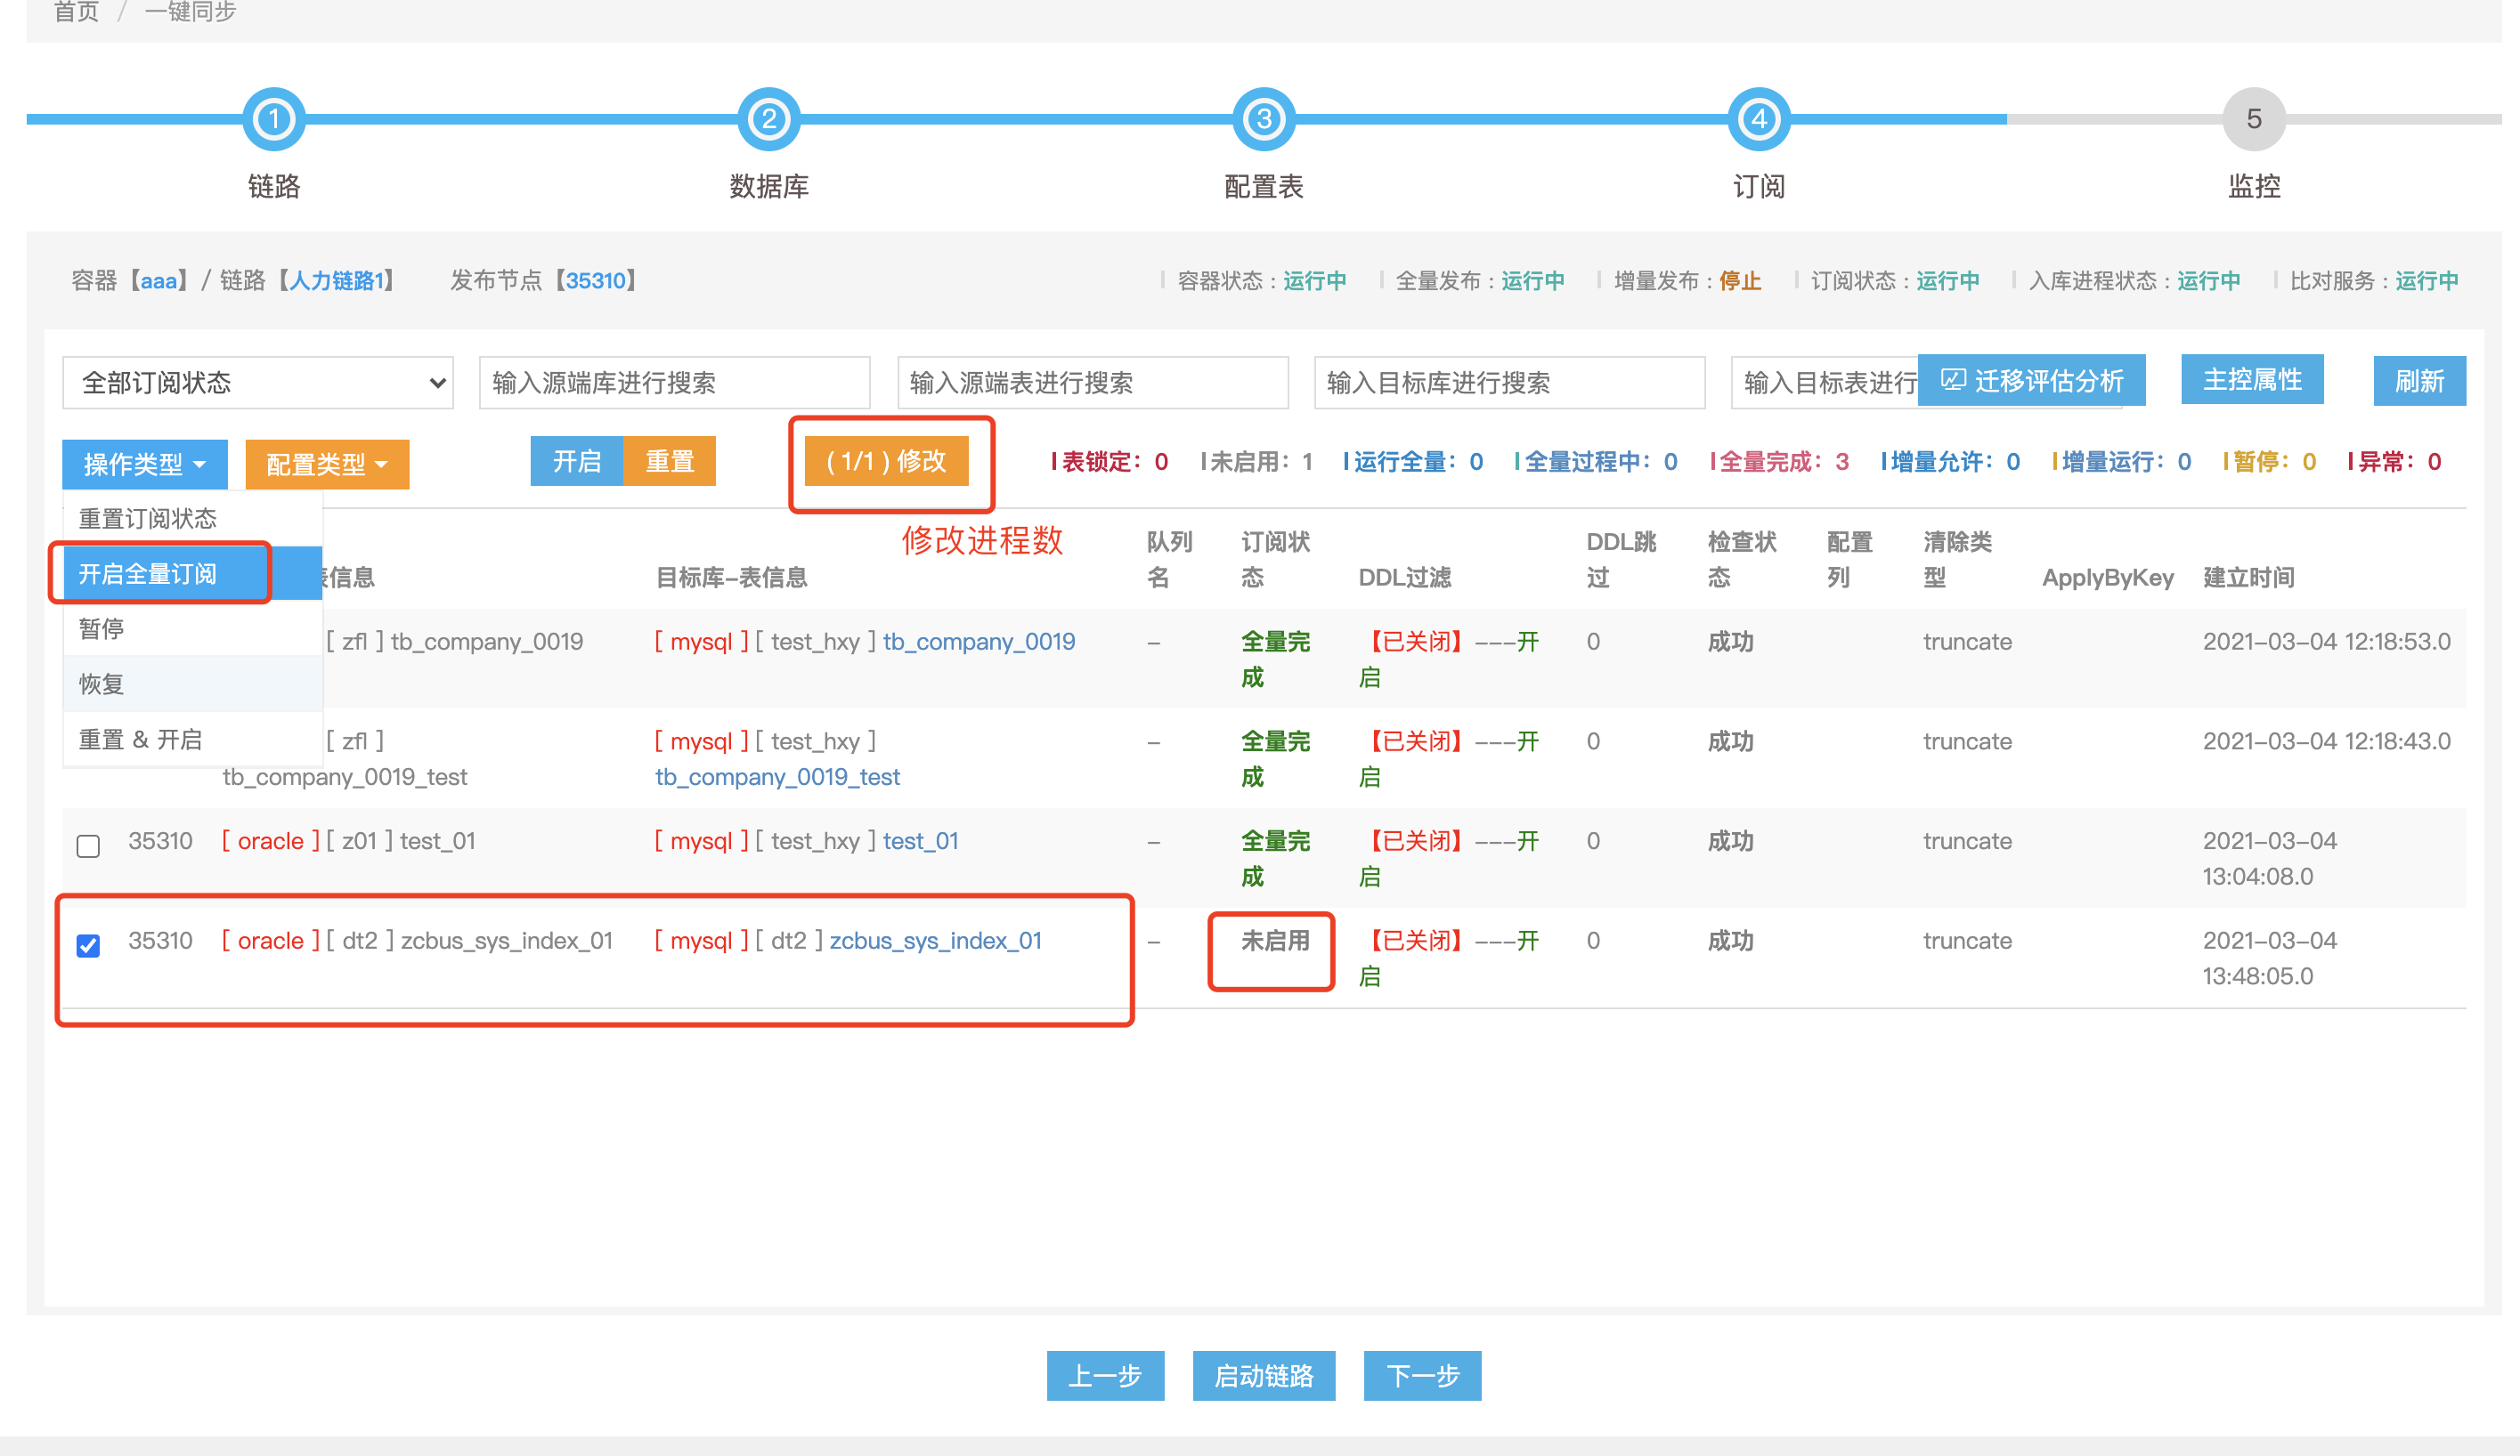Open the 全部订阅状态 dropdown

[x=258, y=383]
